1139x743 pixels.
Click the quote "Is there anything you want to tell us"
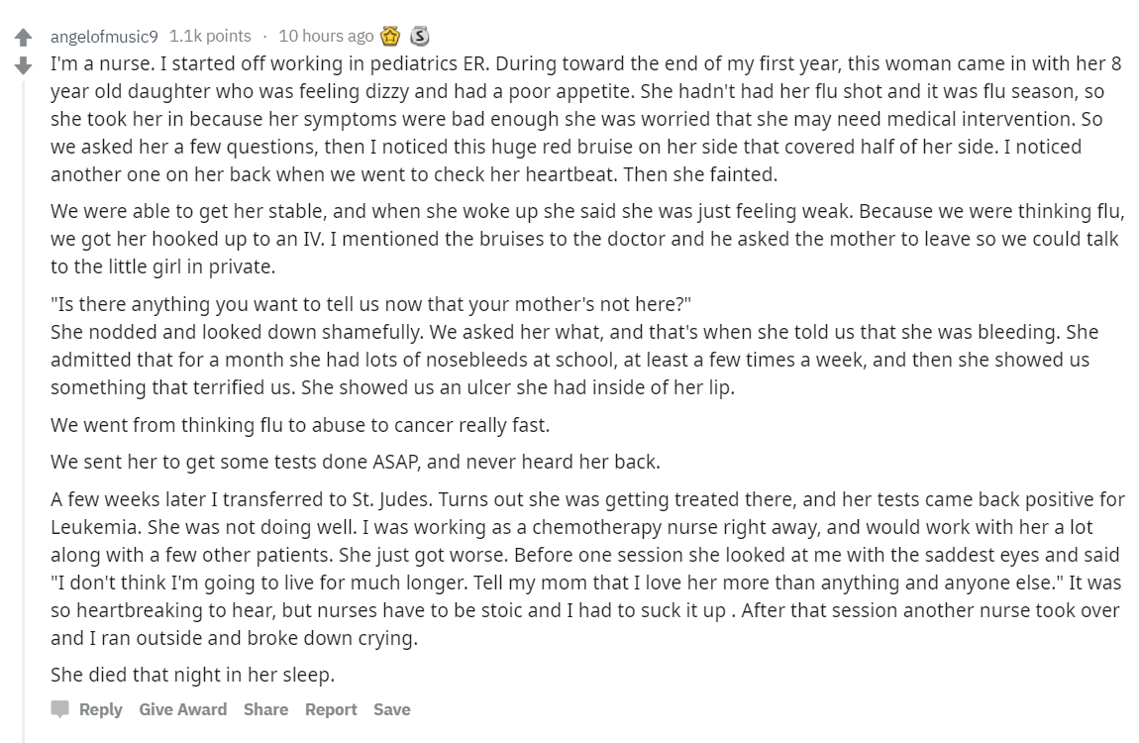point(370,303)
